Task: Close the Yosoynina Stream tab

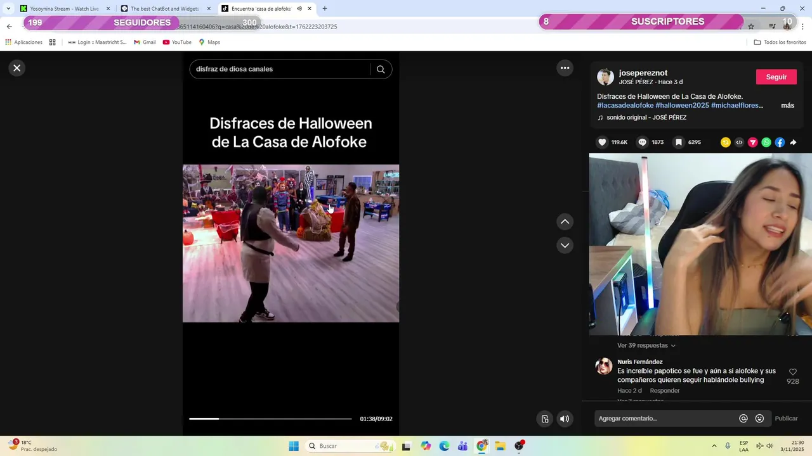Action: coord(108,9)
